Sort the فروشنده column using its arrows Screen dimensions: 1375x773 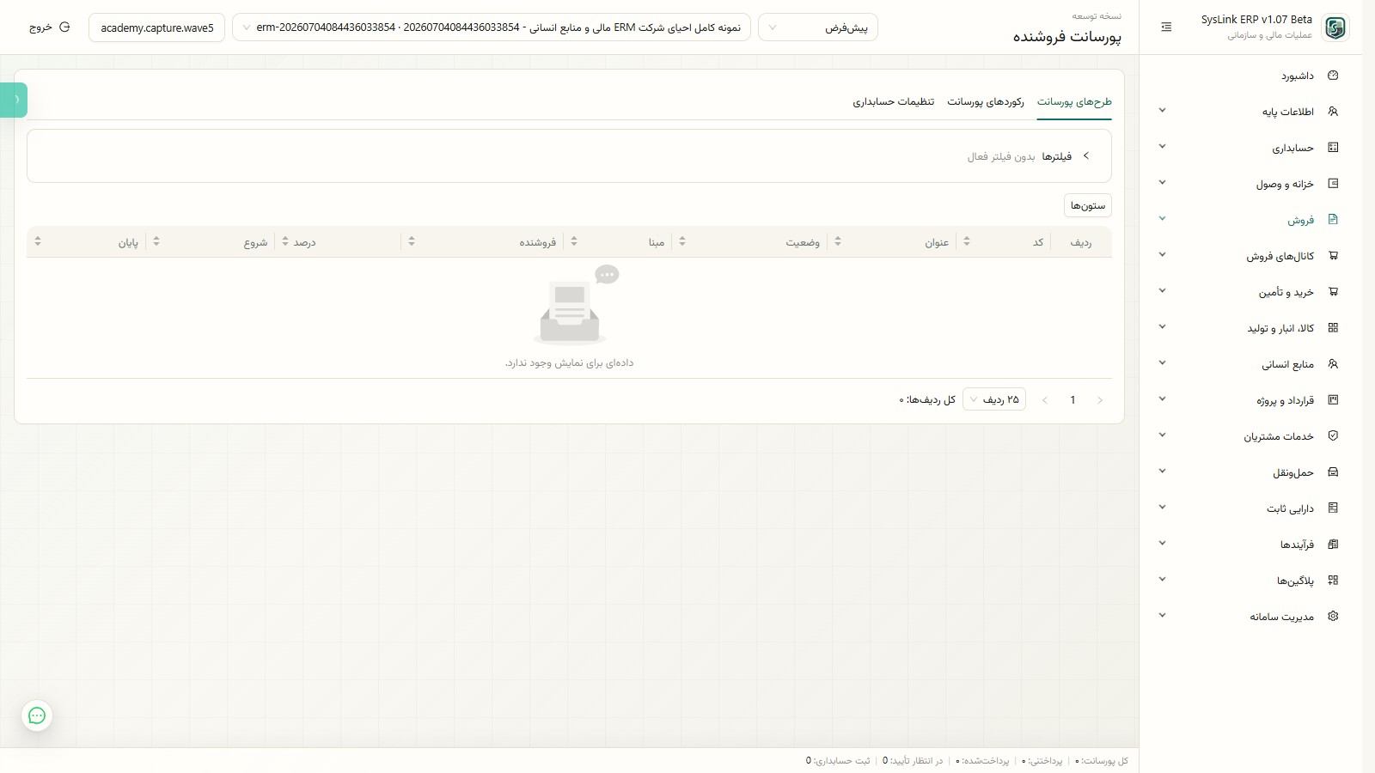[412, 242]
